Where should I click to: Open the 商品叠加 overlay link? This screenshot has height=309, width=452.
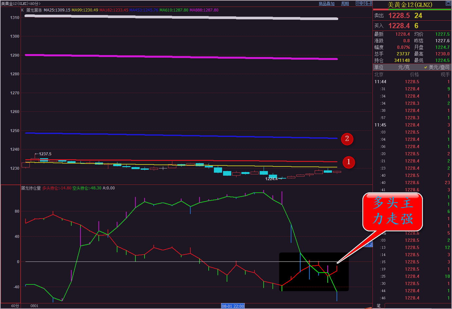pyautogui.click(x=326, y=4)
